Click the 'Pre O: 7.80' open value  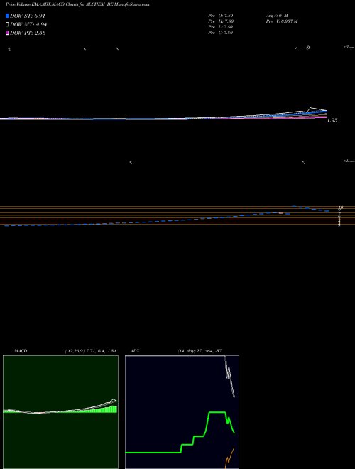coord(221,15)
